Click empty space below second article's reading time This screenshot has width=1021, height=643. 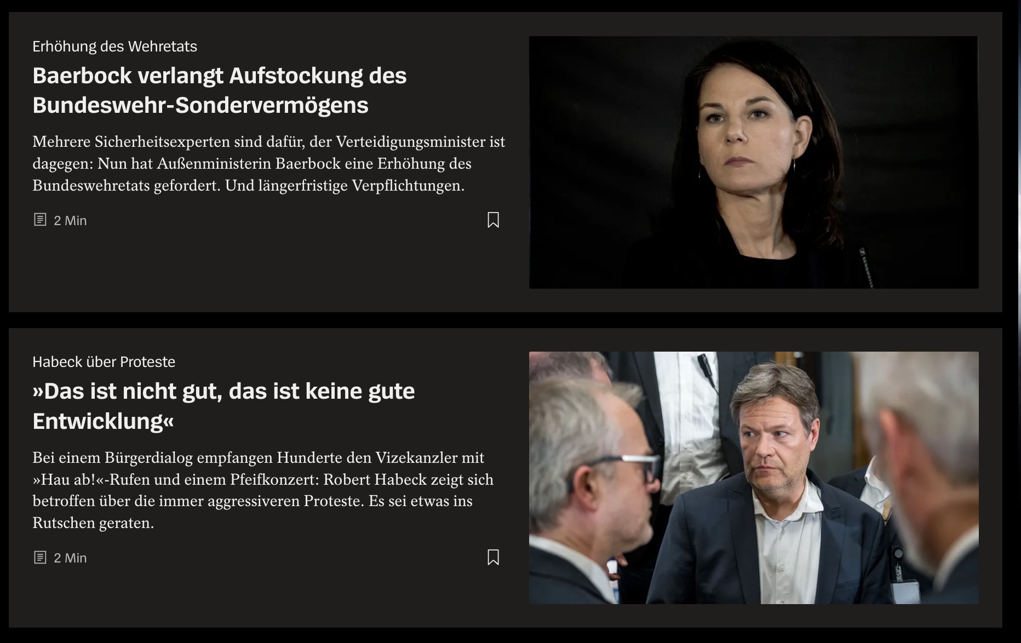pyautogui.click(x=263, y=597)
